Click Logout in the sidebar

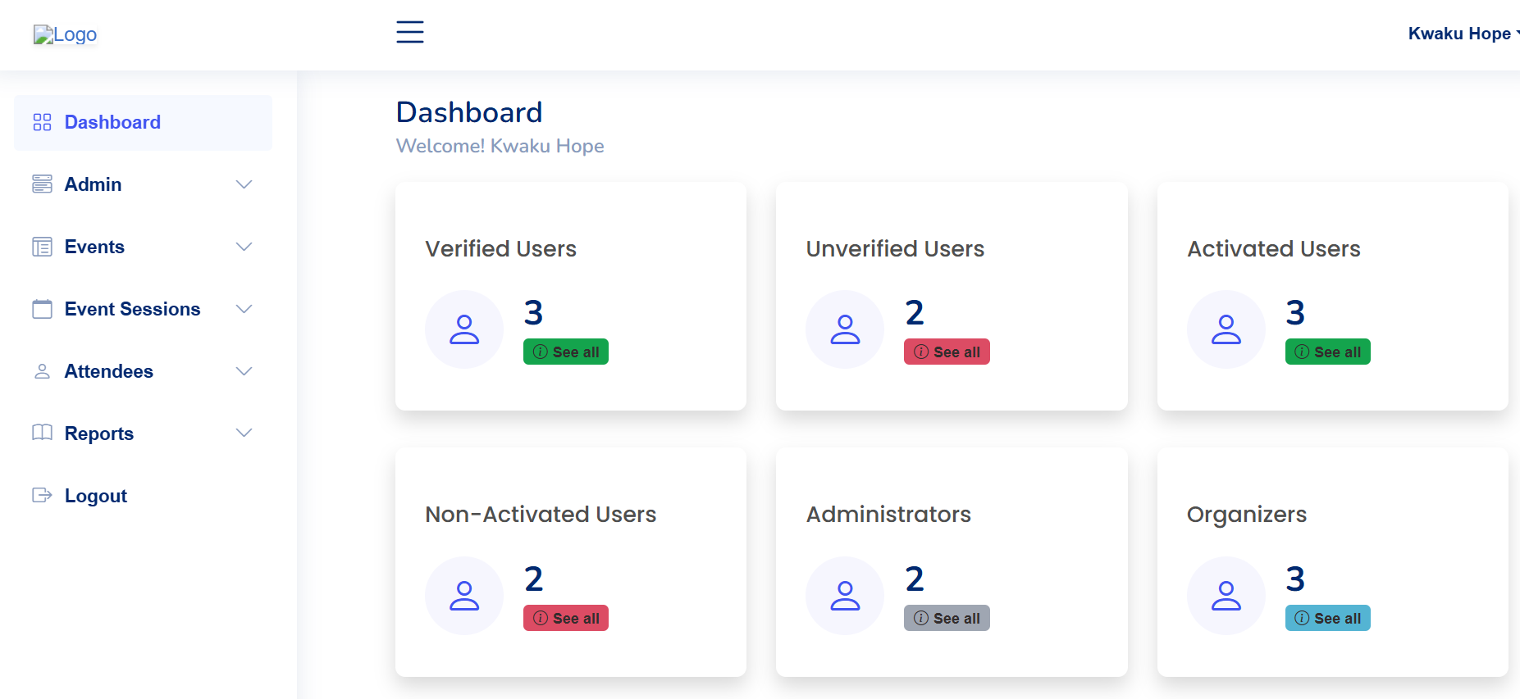(x=95, y=496)
